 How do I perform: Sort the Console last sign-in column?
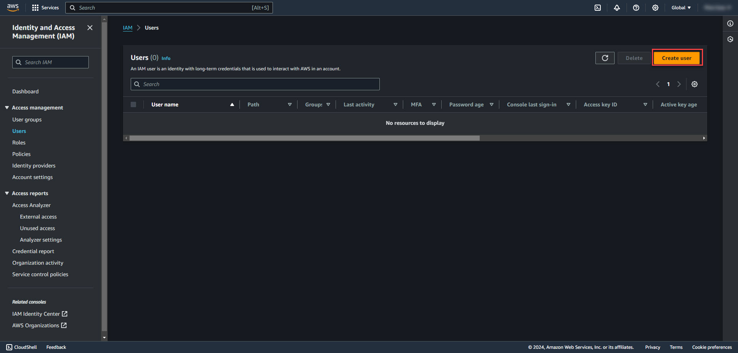pos(568,104)
